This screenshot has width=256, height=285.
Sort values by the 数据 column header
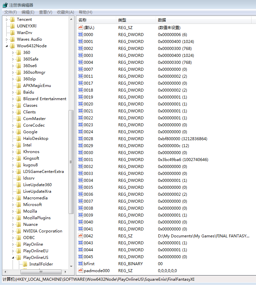pos(203,20)
